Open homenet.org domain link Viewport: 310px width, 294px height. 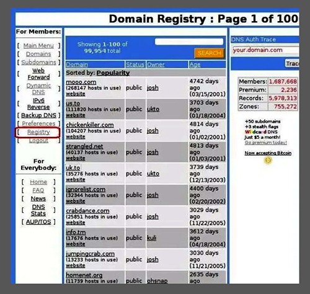84,275
